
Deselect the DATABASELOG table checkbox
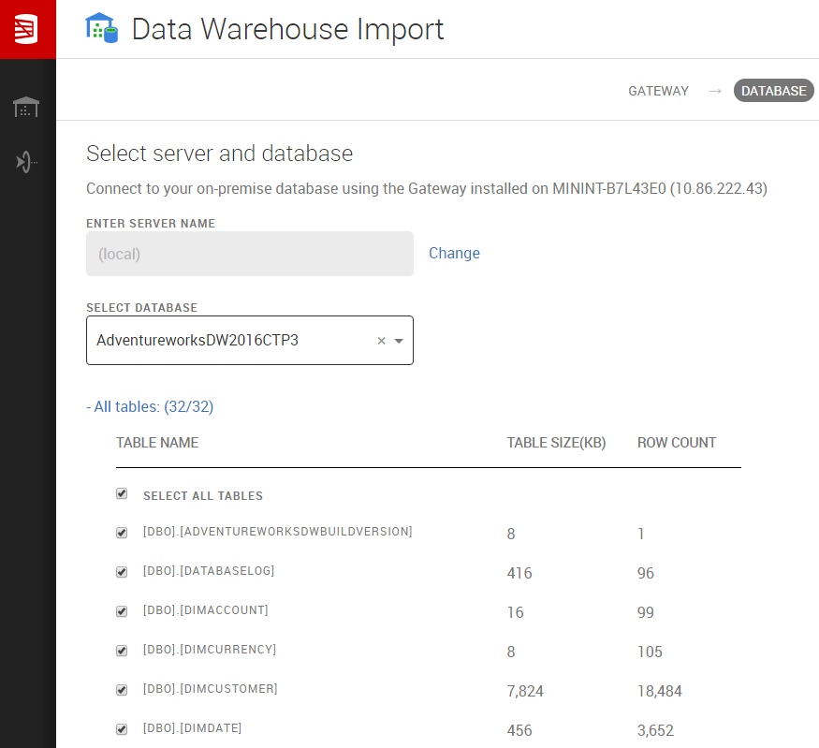point(121,572)
